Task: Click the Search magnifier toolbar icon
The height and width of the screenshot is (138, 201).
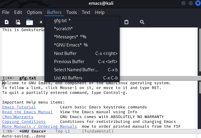Action: (142, 22)
